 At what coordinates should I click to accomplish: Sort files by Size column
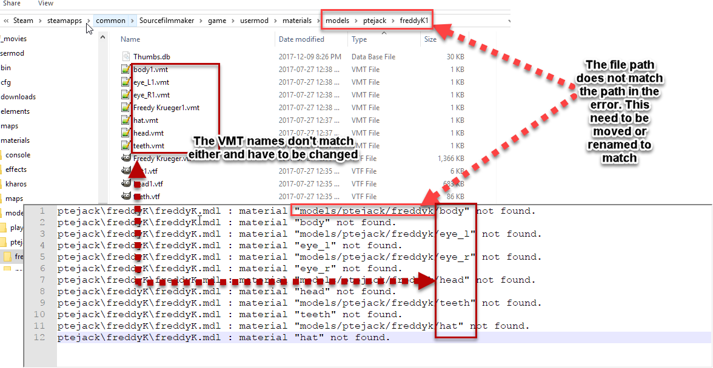pyautogui.click(x=430, y=39)
